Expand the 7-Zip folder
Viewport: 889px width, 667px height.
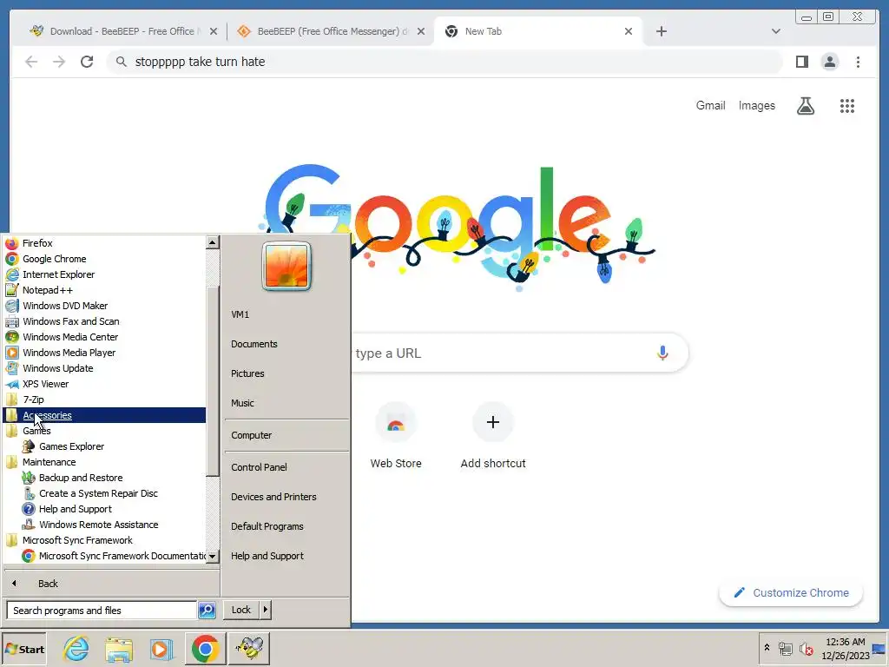click(x=34, y=400)
